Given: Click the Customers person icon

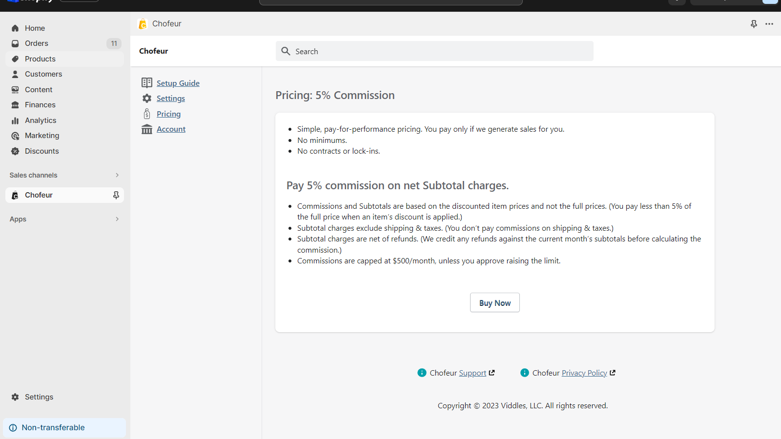Looking at the screenshot, I should point(15,74).
